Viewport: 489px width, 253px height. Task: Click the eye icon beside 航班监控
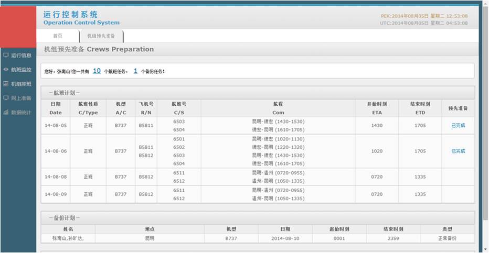[6, 69]
